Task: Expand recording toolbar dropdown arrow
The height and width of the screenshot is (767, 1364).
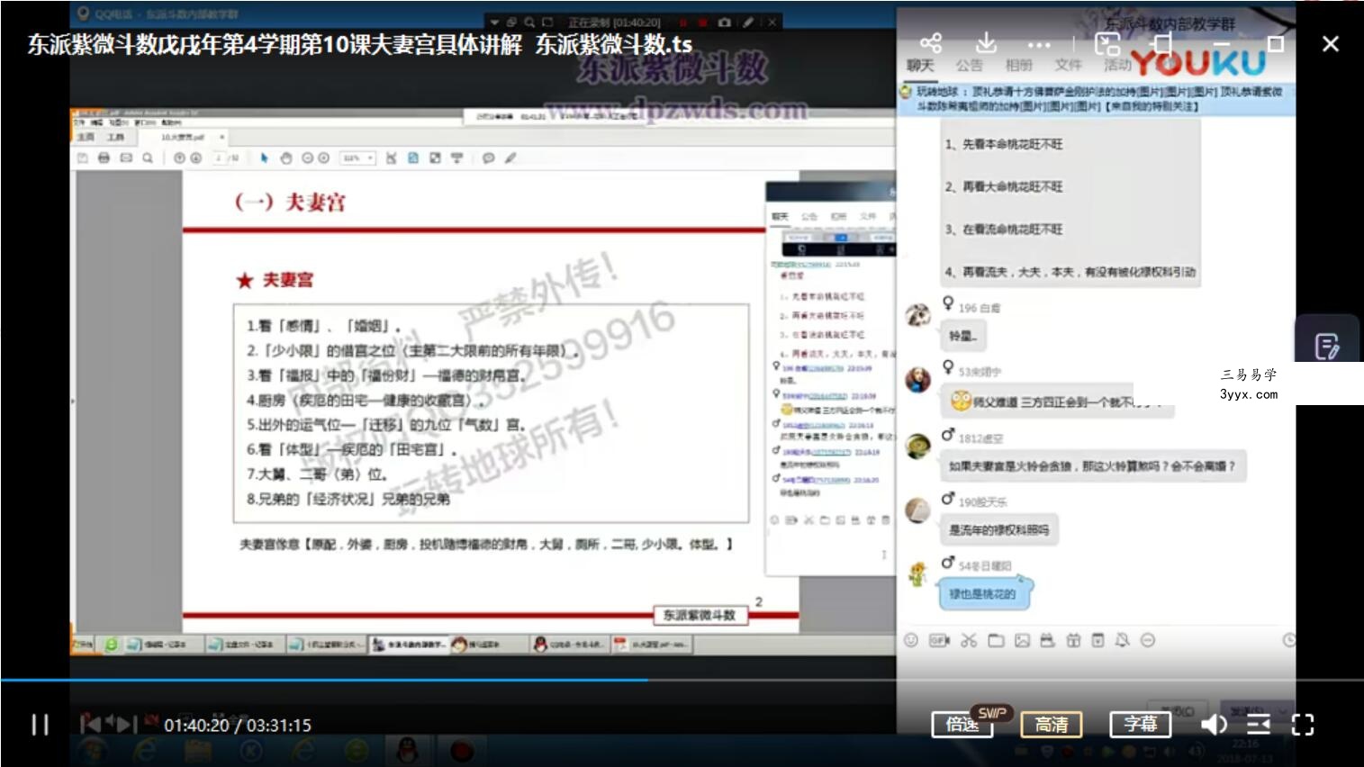Action: tap(494, 22)
